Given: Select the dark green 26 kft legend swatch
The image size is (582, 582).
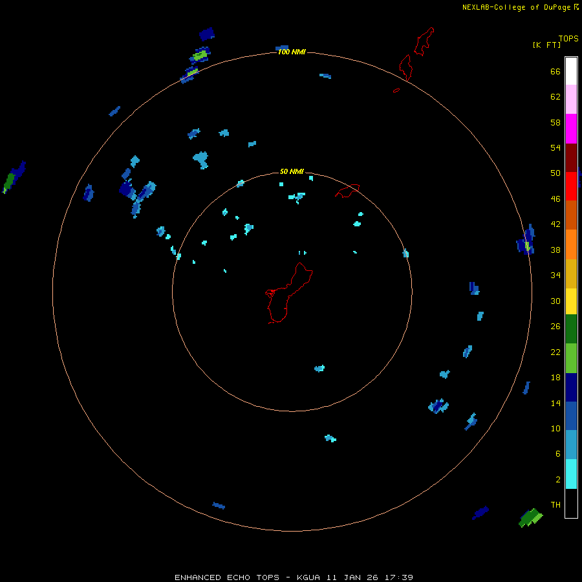Looking at the screenshot, I should point(571,329).
